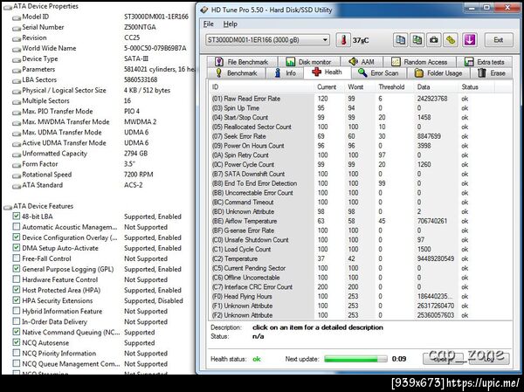Select the (C5) Current Pending Sector row
Screen dimensions: 524x392
coord(360,268)
